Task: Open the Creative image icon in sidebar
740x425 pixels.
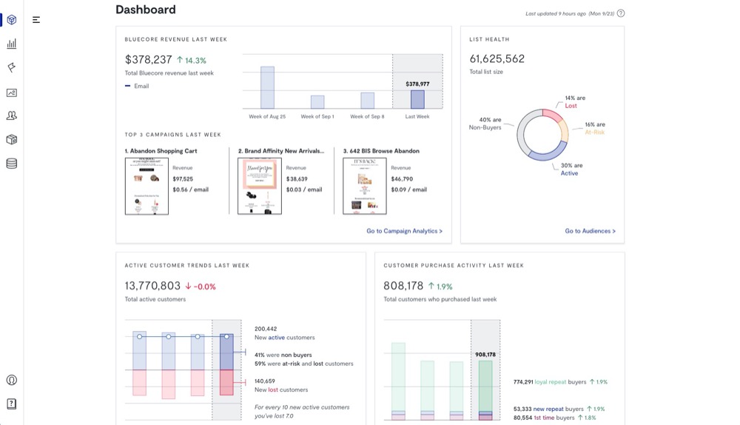Action: (x=11, y=93)
